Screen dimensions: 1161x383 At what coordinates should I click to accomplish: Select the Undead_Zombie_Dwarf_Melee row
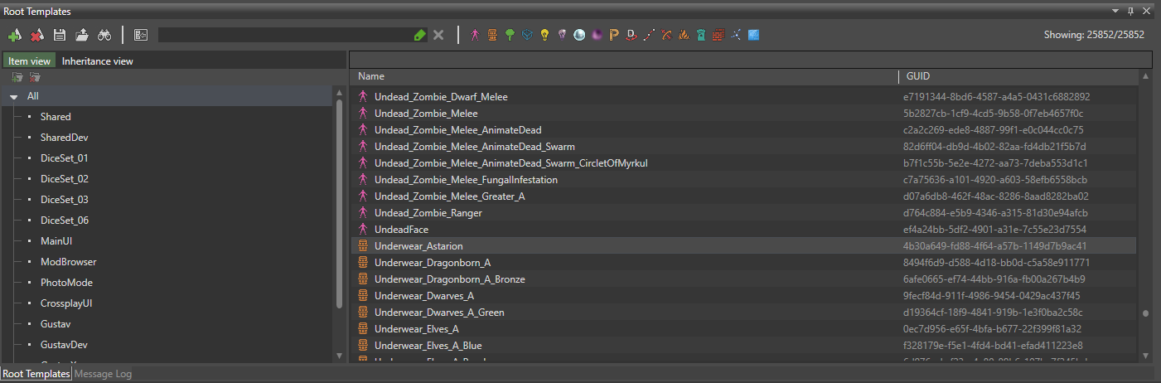tap(744, 97)
